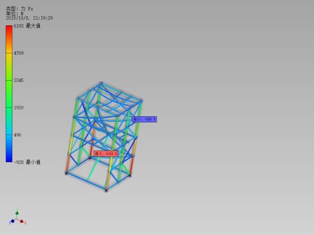Viewport: 314px width, 235px height.
Task: Select the 3345 legend value
Action: 19,80
